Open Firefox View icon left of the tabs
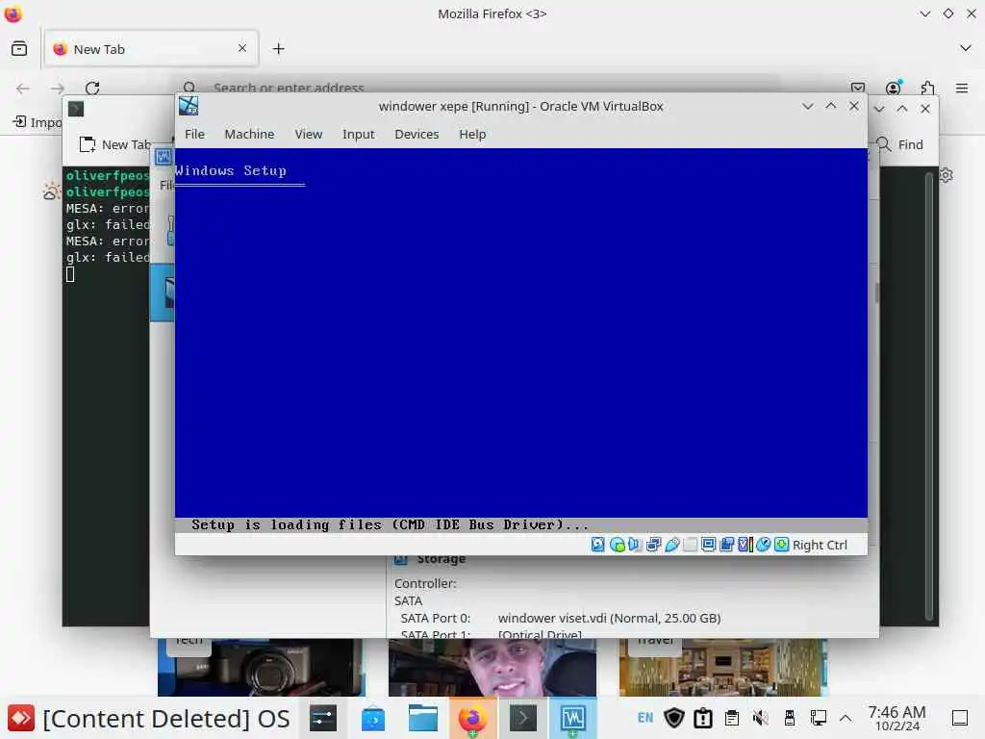Screen dimensions: 985x739 pyautogui.click(x=19, y=48)
